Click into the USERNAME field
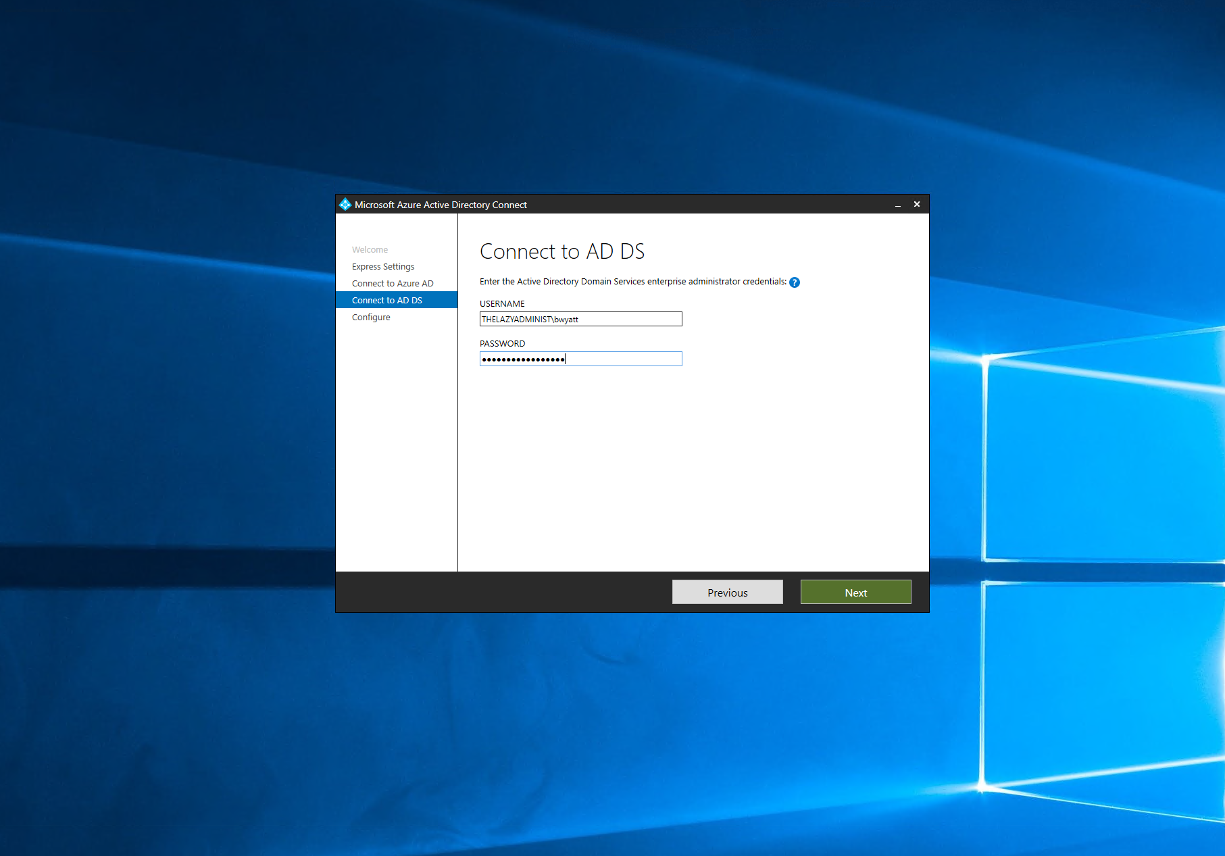 (580, 319)
